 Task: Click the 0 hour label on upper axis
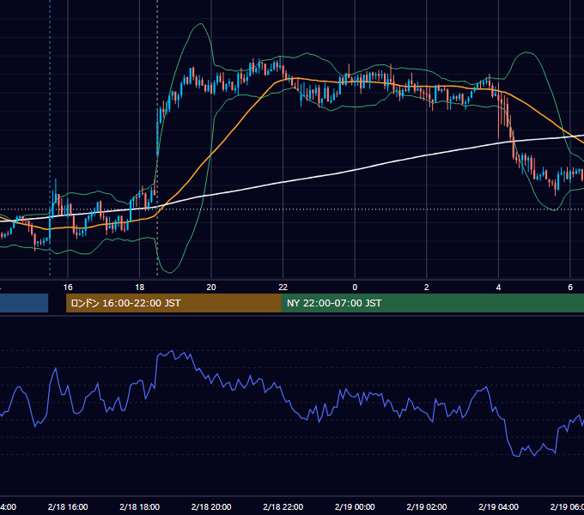(x=355, y=288)
